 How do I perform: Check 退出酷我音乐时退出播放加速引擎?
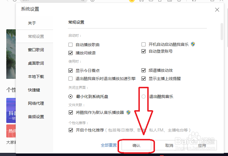[70, 79]
